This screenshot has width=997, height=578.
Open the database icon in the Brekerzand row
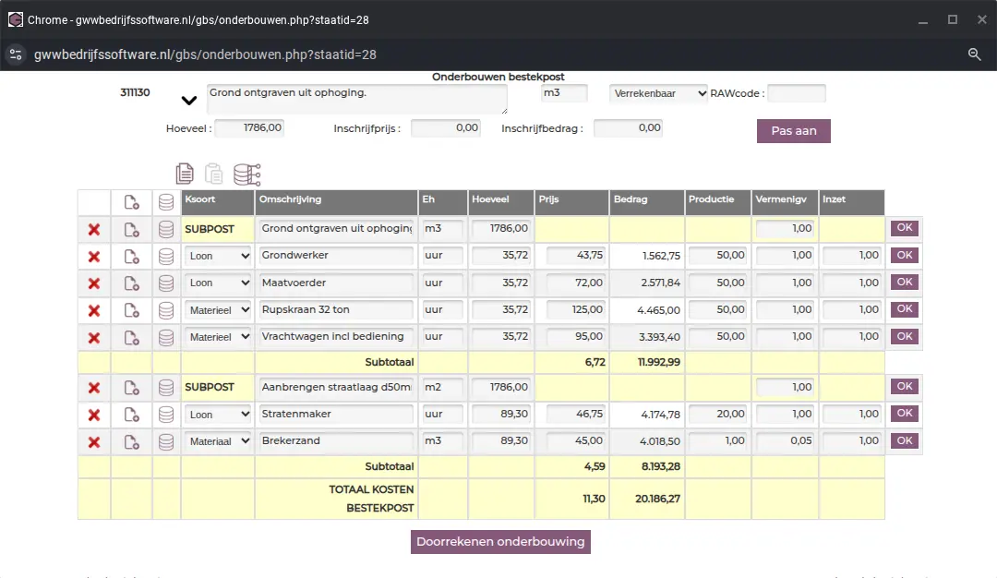click(x=166, y=442)
